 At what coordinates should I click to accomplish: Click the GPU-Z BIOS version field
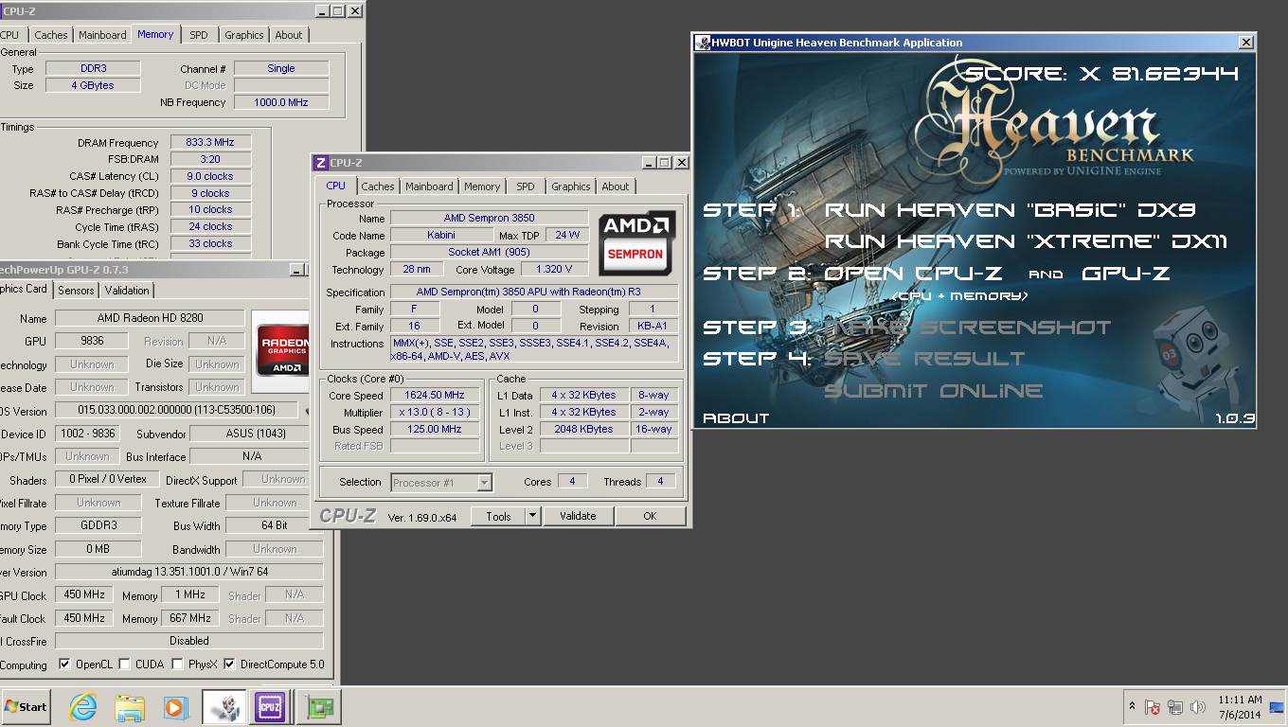(x=177, y=411)
